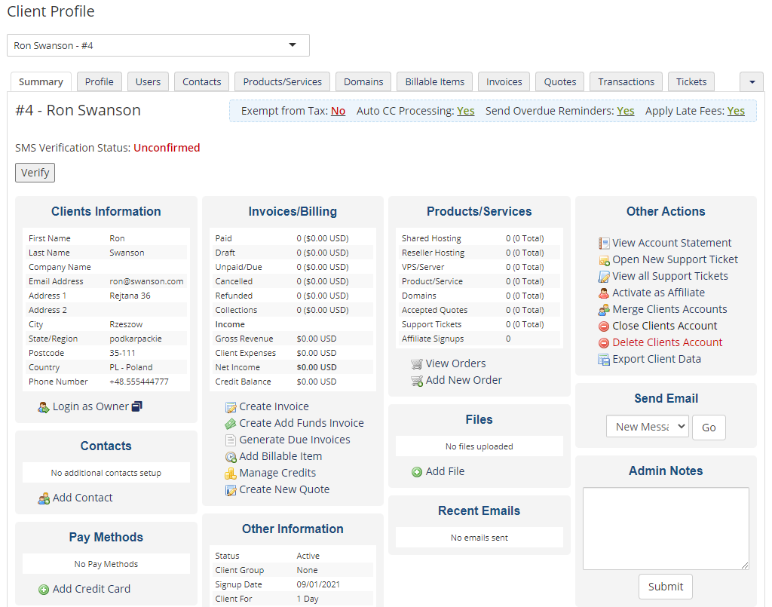
Task: Click the Add Billable Item clock icon
Action: click(231, 457)
